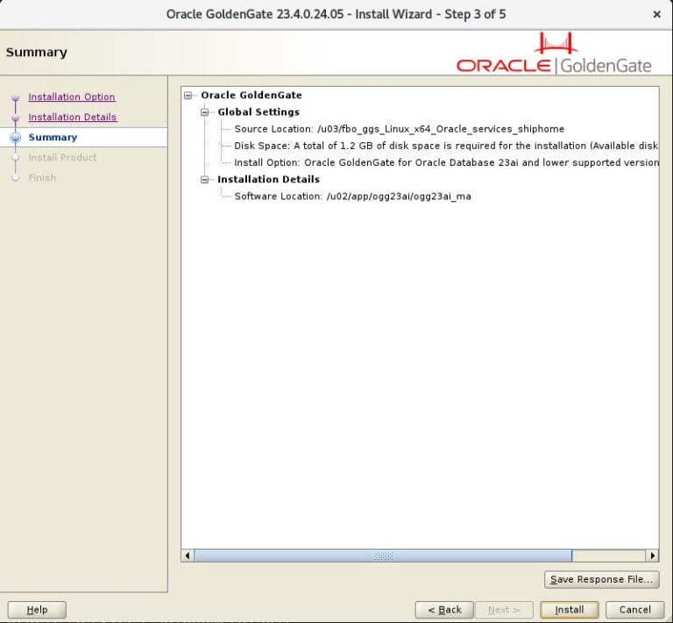The image size is (673, 623).
Task: Collapse the Oracle GoldenGate tree root
Action: pyautogui.click(x=188, y=96)
